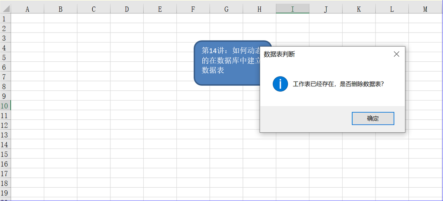
Task: Select row 16 header
Action: pos(5,164)
